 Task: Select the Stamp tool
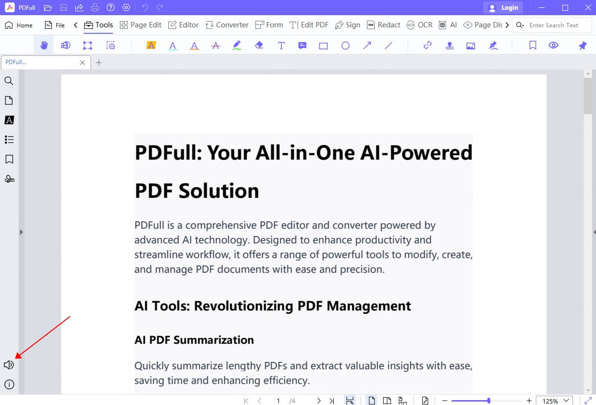pos(449,46)
